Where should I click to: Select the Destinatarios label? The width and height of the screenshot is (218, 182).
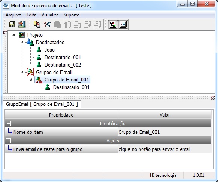pos(50,42)
